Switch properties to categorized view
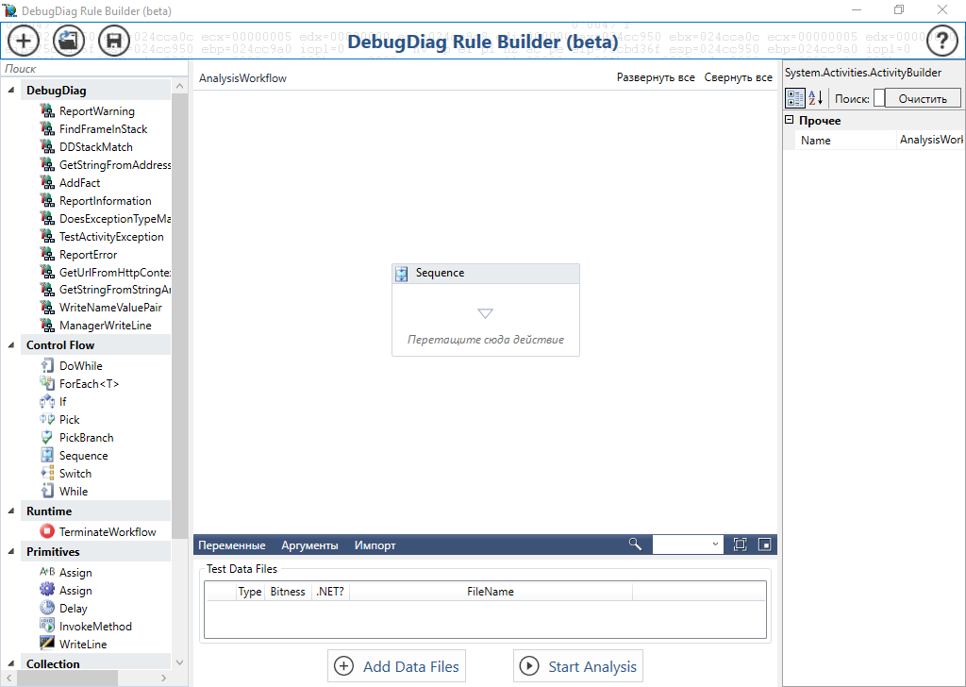Viewport: 966px width, 687px height. pos(794,98)
